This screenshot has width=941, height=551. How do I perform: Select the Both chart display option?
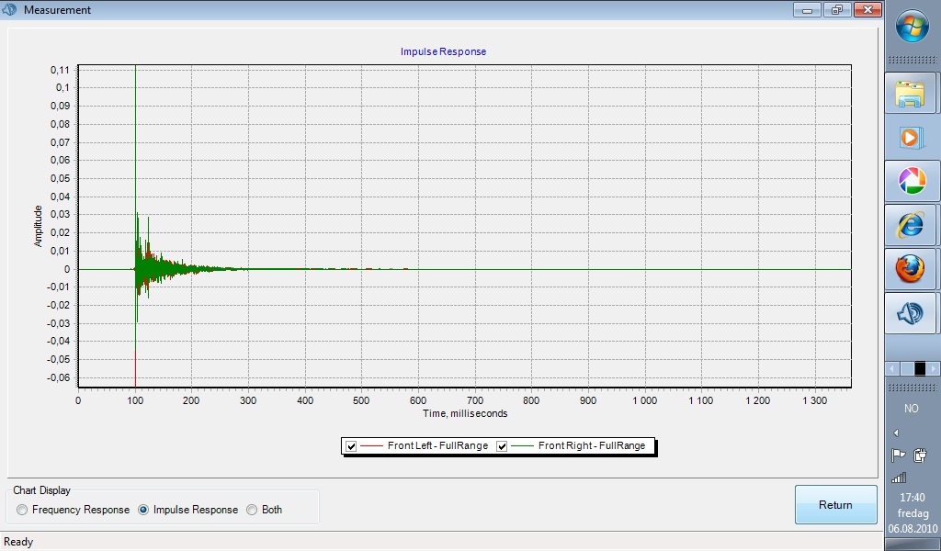(x=252, y=510)
